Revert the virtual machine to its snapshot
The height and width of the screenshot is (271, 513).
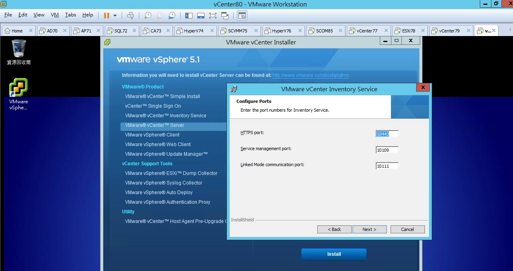(160, 16)
